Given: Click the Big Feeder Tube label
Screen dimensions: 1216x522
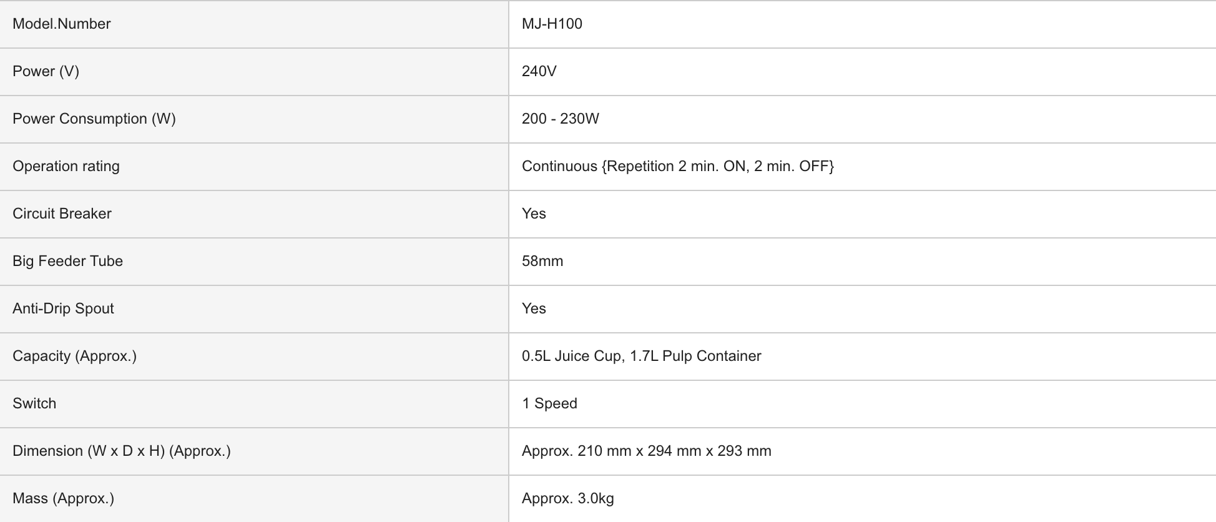Looking at the screenshot, I should 67,261.
